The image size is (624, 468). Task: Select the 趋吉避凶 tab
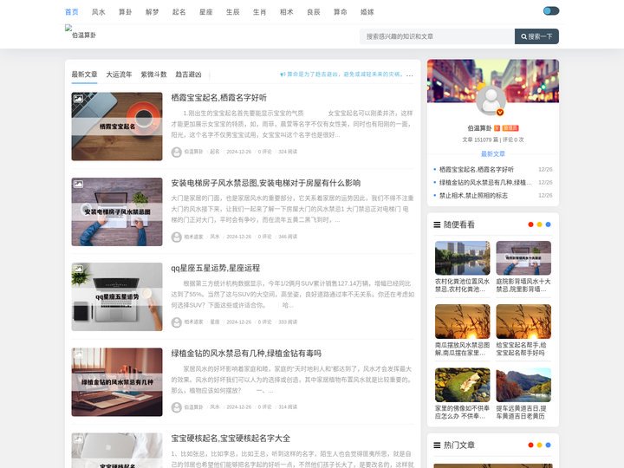coord(188,75)
